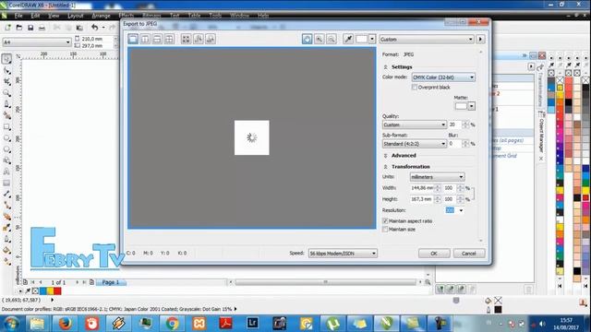Image resolution: width=591 pixels, height=332 pixels.
Task: Select the Ellipse tool in toolbox
Action: (x=6, y=138)
